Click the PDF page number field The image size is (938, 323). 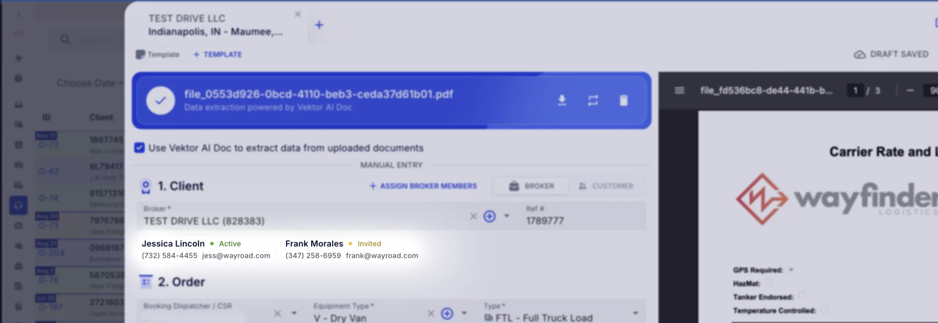pos(855,90)
